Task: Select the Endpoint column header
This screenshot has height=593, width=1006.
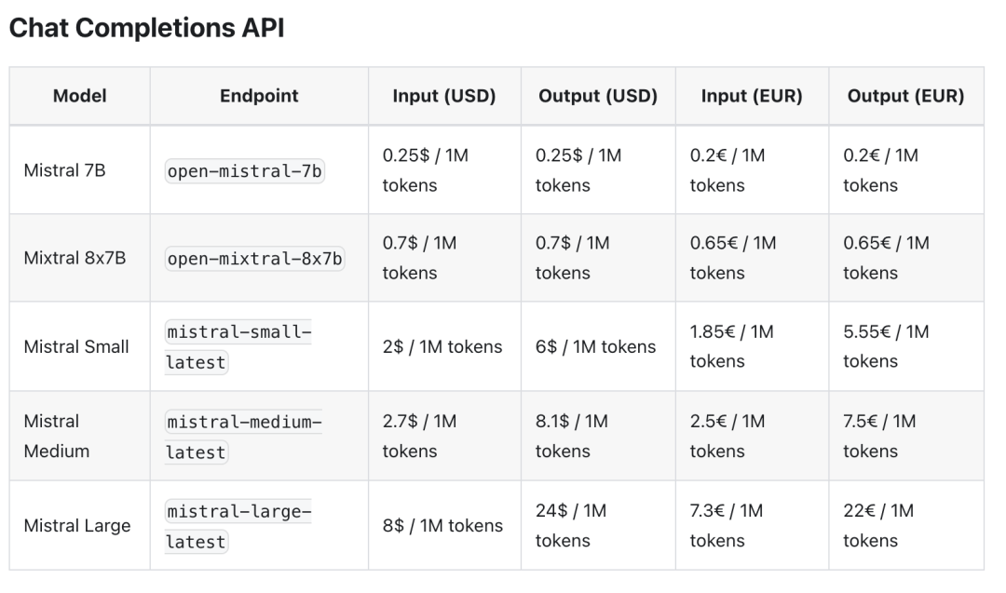Action: pos(259,96)
